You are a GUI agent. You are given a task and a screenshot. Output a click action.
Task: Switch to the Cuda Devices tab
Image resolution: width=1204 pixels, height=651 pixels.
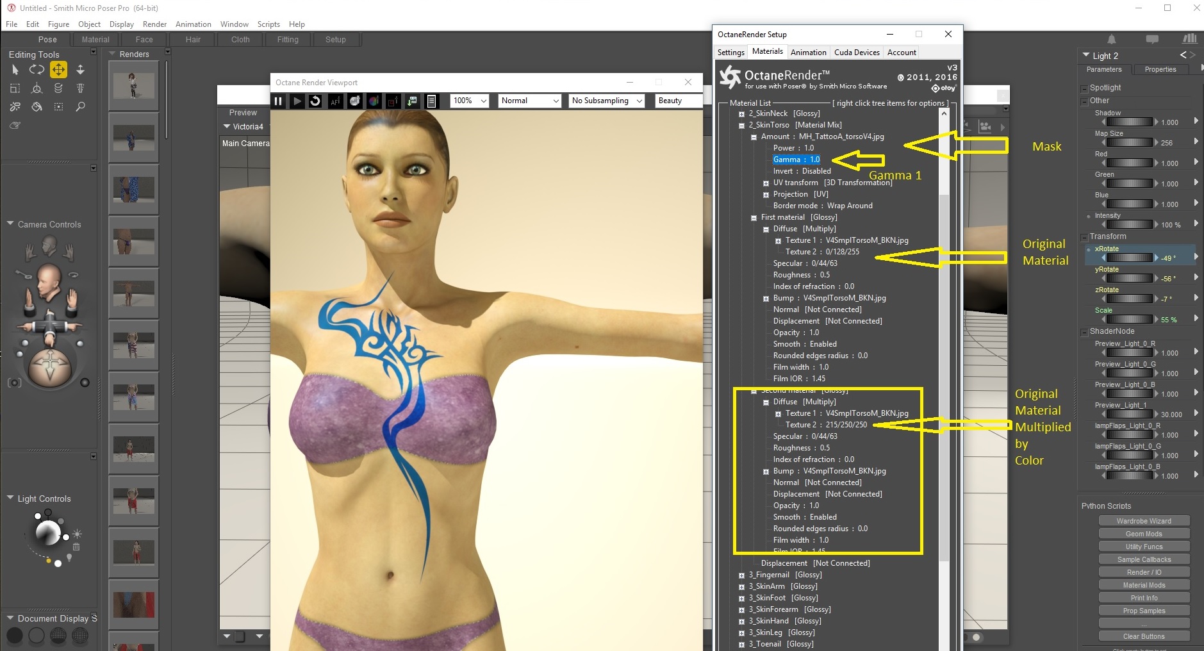[x=857, y=53]
